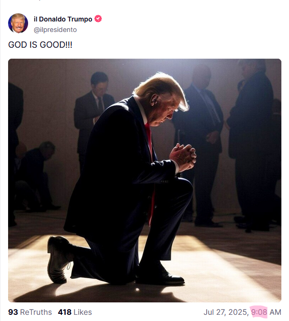Screen dimensions: 289x321
Task: Open the attached kneeling man photo
Action: click(x=145, y=180)
